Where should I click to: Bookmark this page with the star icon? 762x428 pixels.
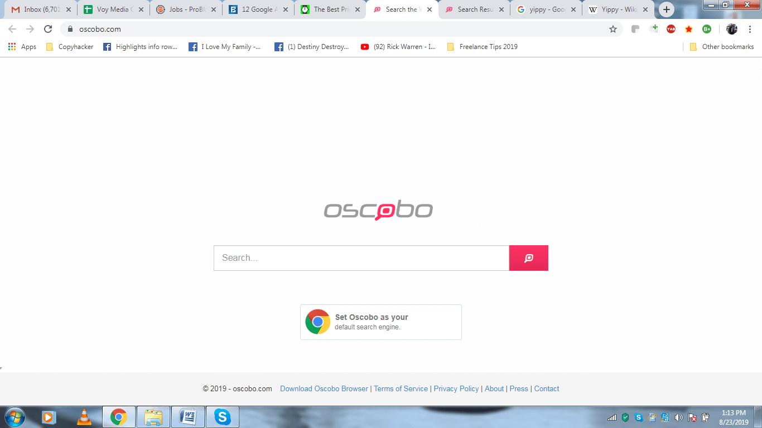point(613,29)
